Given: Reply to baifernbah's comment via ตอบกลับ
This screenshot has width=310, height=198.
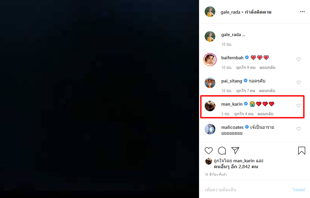Looking at the screenshot, I should coord(267,68).
